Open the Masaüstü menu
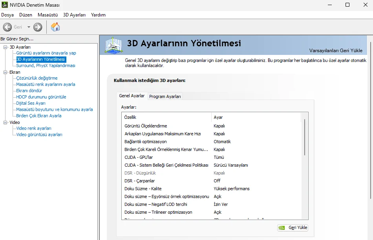 48,15
